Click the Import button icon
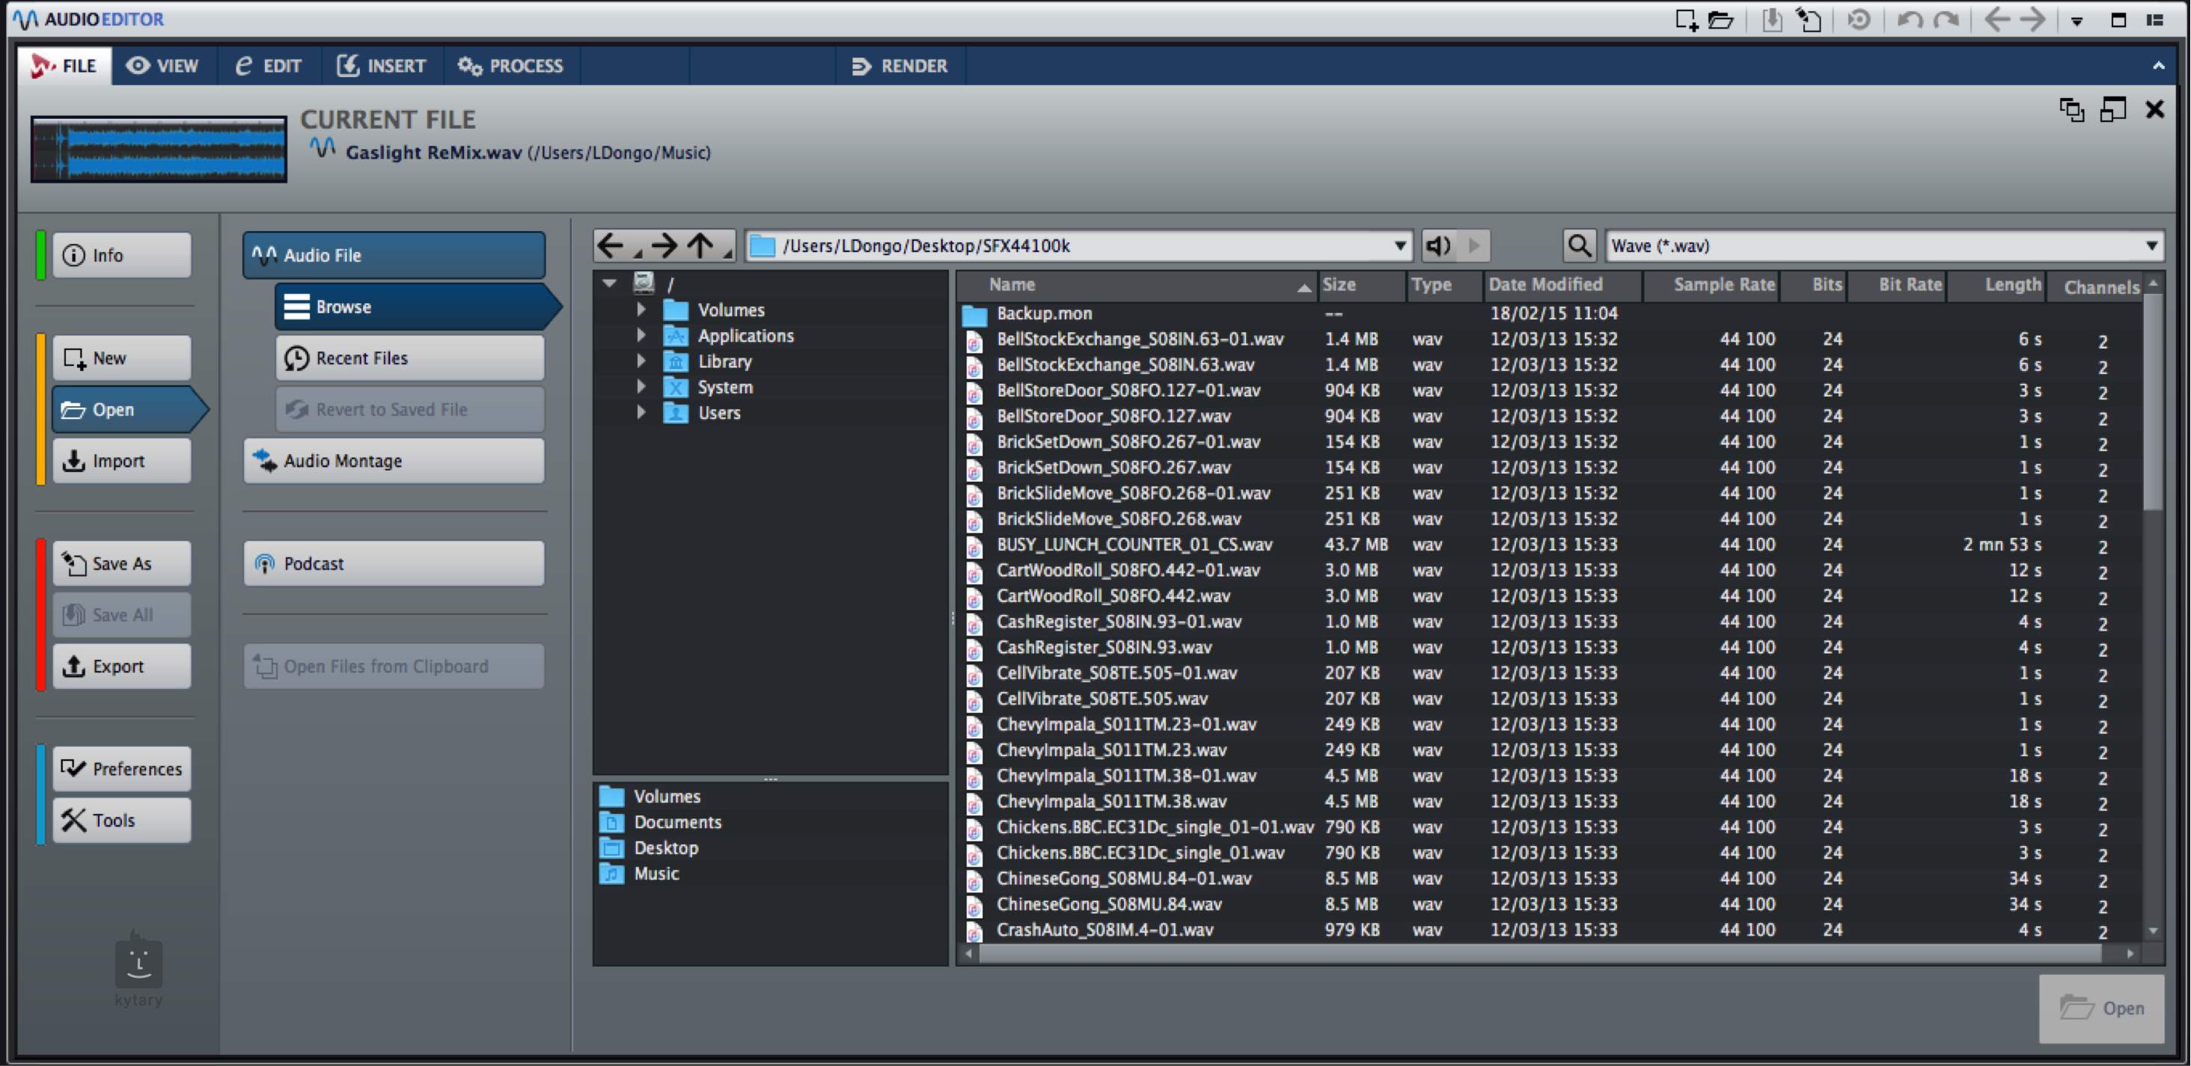Screen dimensions: 2191x1066 point(73,461)
